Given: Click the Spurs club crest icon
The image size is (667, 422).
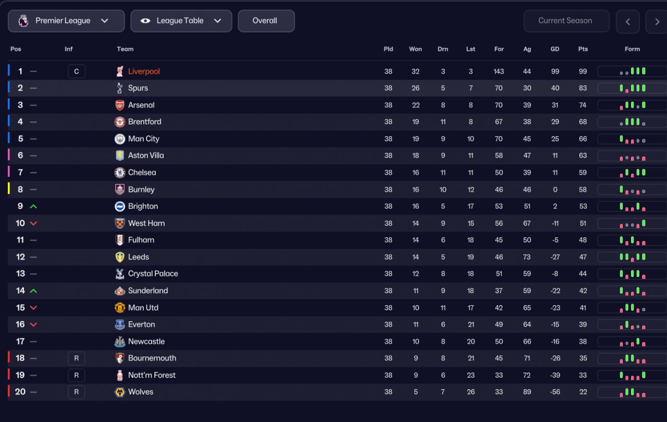Looking at the screenshot, I should (x=120, y=88).
